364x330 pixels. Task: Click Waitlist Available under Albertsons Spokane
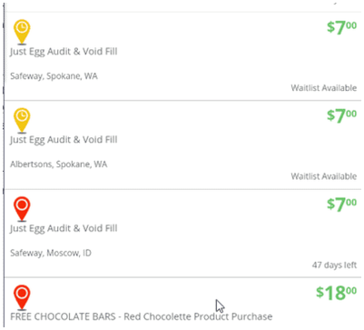[324, 176]
